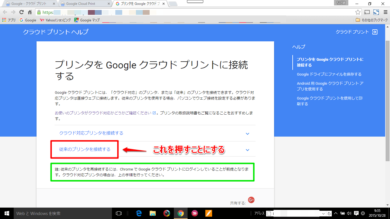Image resolution: width=390 pixels, height=219 pixels.
Task: Open the Chrome hamburger menu
Action: 385,12
